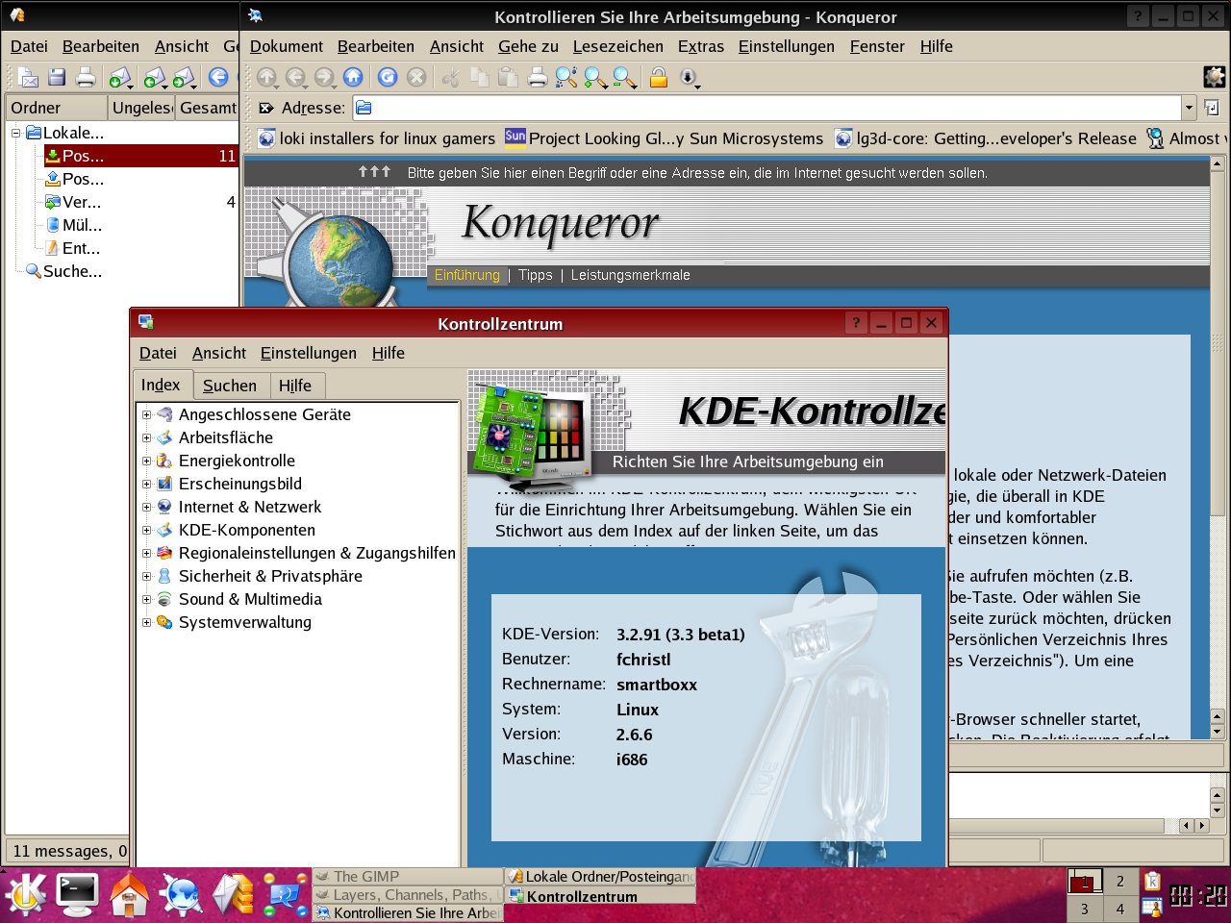Click the blue back arrow in KMail toolbar

pyautogui.click(x=218, y=78)
